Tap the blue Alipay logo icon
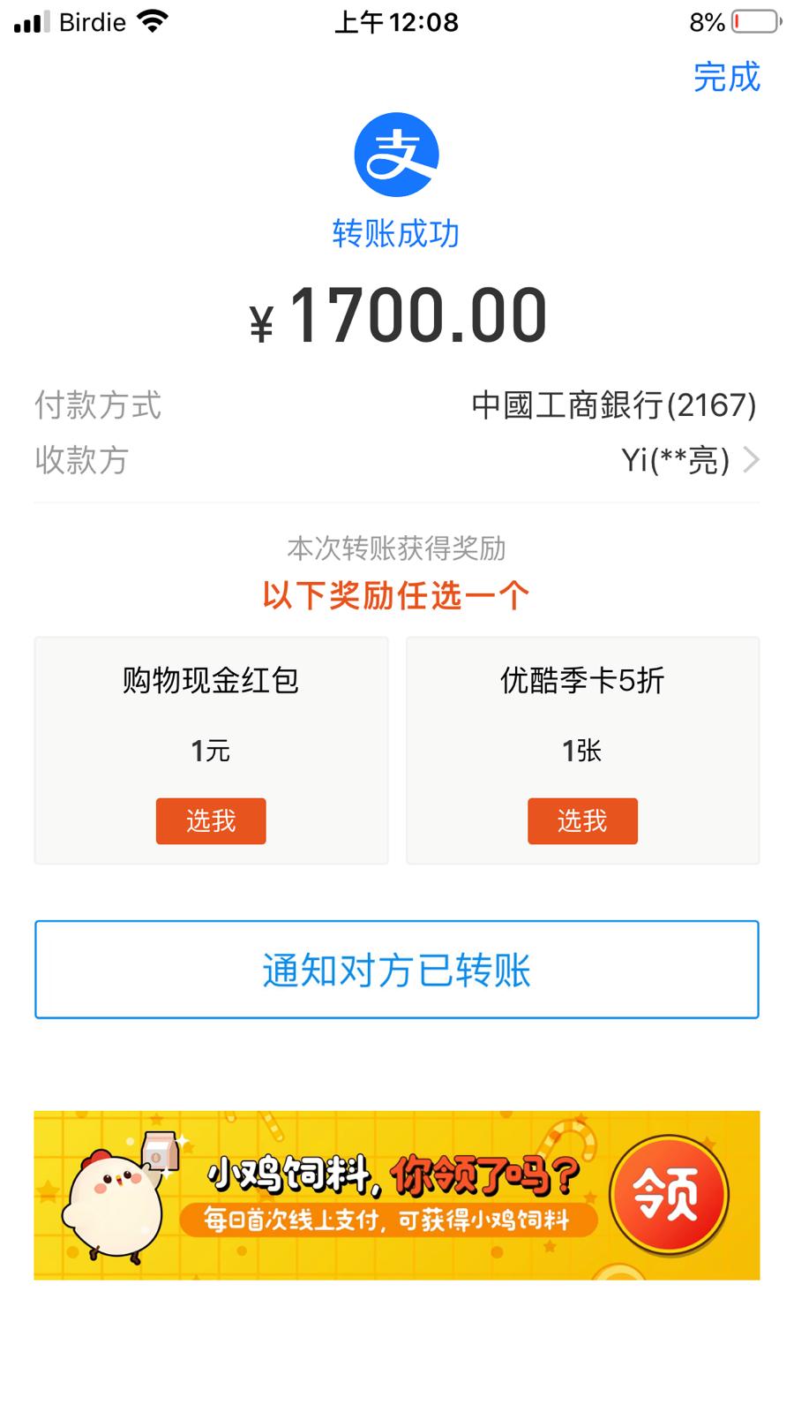794x1413 pixels. click(396, 155)
